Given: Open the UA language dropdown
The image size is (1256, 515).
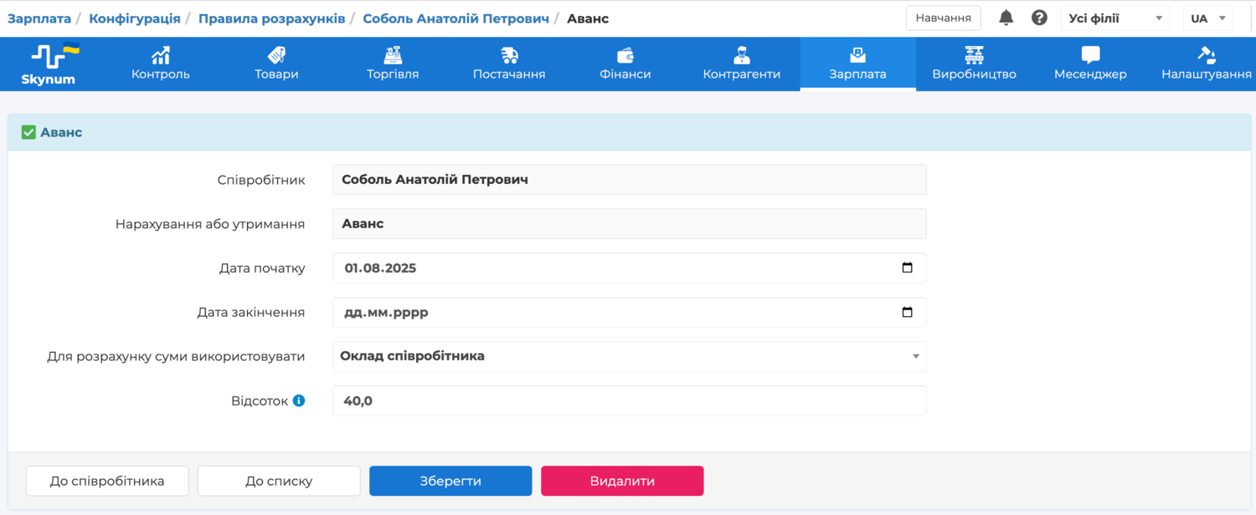Looking at the screenshot, I should click(x=1207, y=18).
